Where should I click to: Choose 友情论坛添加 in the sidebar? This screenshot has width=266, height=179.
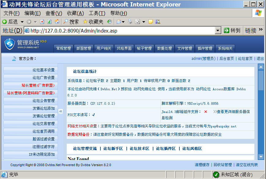coord(31,108)
